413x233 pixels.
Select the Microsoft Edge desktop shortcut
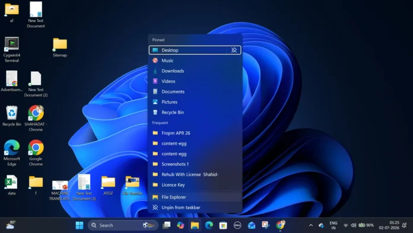pyautogui.click(x=12, y=153)
